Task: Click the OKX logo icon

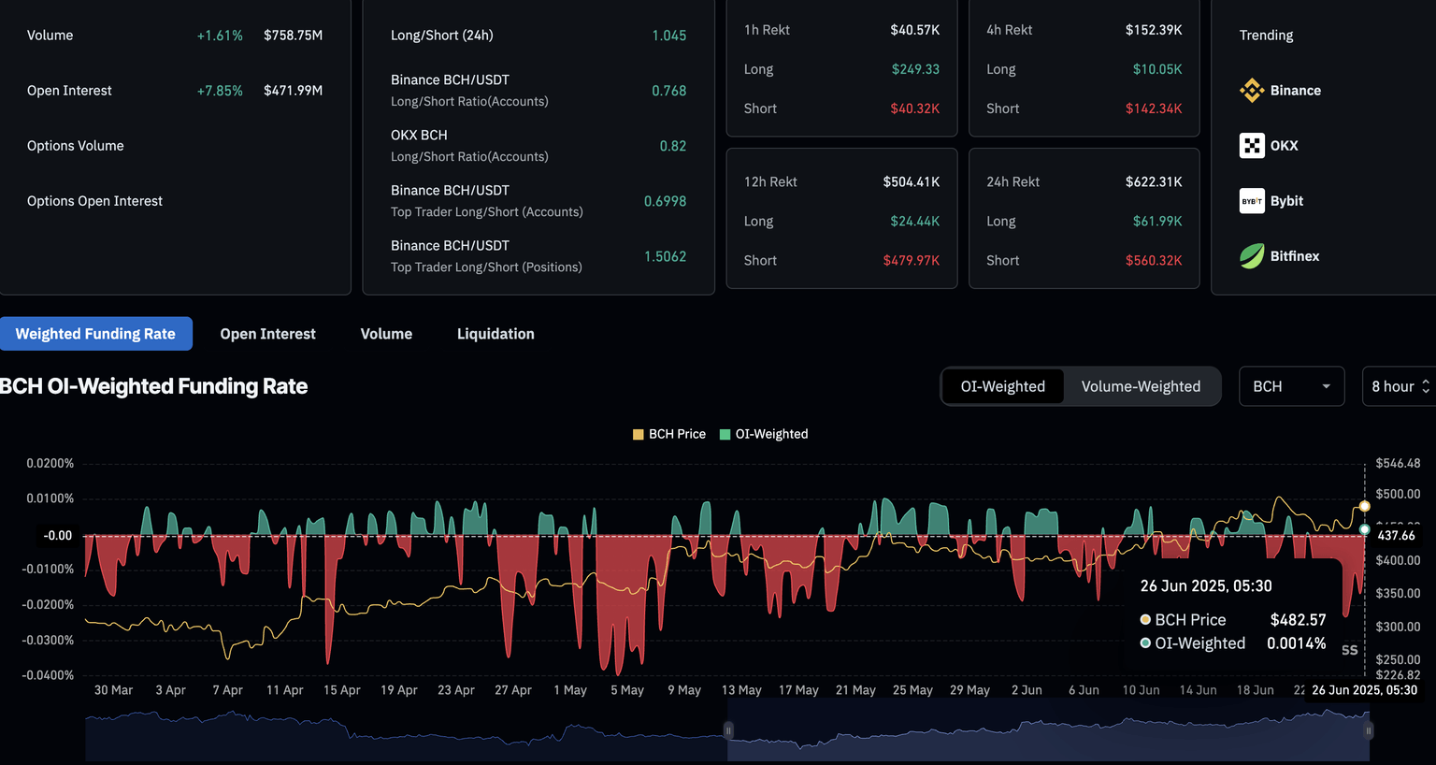Action: [1252, 146]
